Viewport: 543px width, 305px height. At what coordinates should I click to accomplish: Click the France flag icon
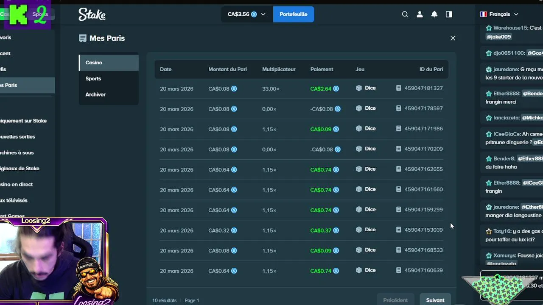coord(484,14)
